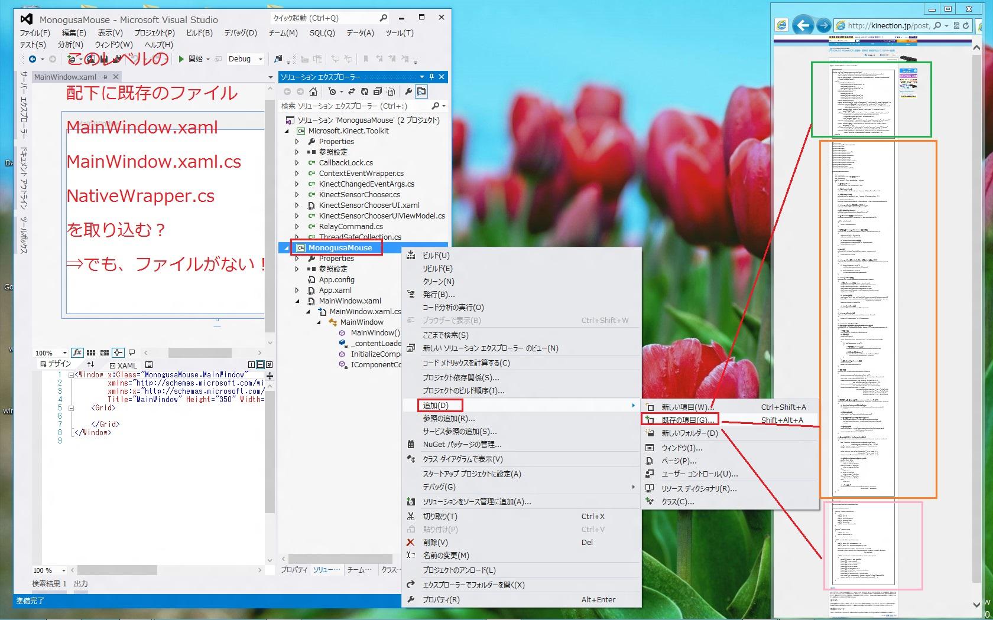Open the デバッグ(D) menu
The height and width of the screenshot is (620, 993).
(x=241, y=33)
